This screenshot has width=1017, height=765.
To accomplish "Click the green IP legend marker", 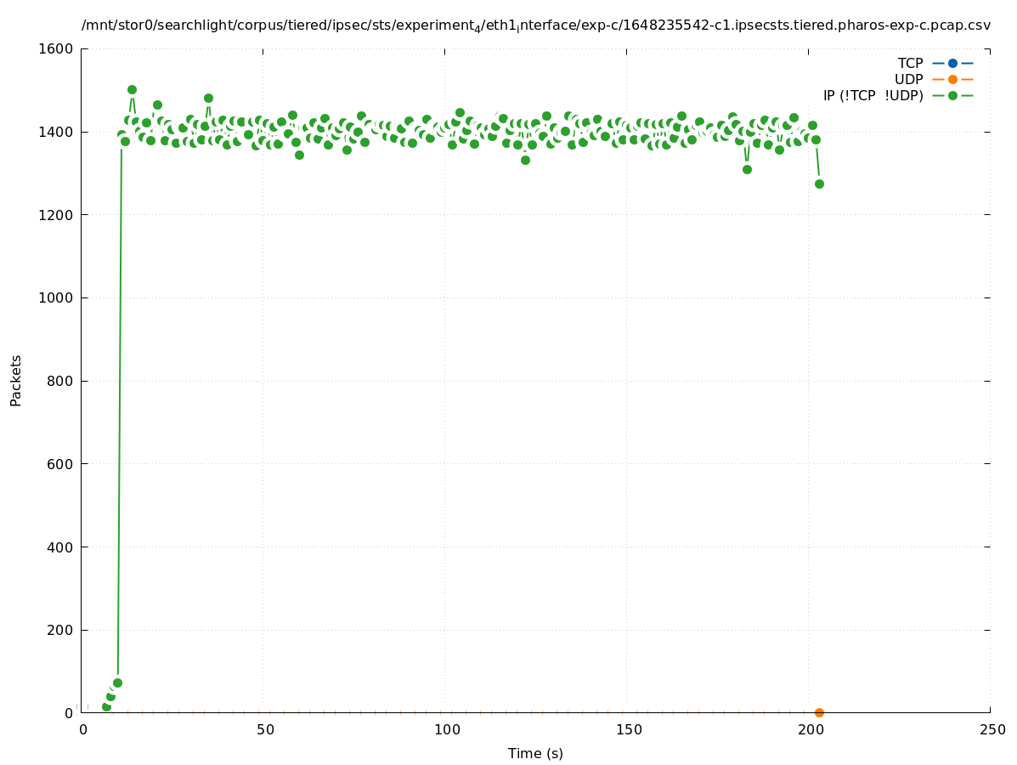I will (x=952, y=95).
